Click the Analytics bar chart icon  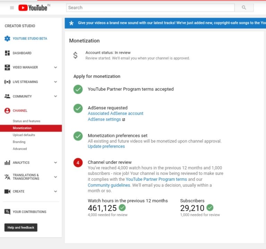pyautogui.click(x=7, y=163)
